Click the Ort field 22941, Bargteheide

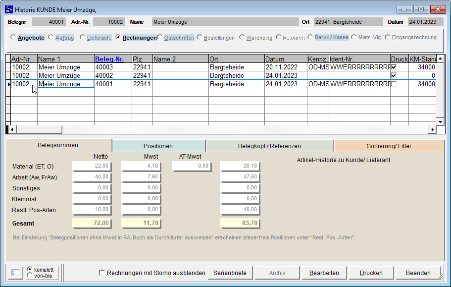coord(349,22)
